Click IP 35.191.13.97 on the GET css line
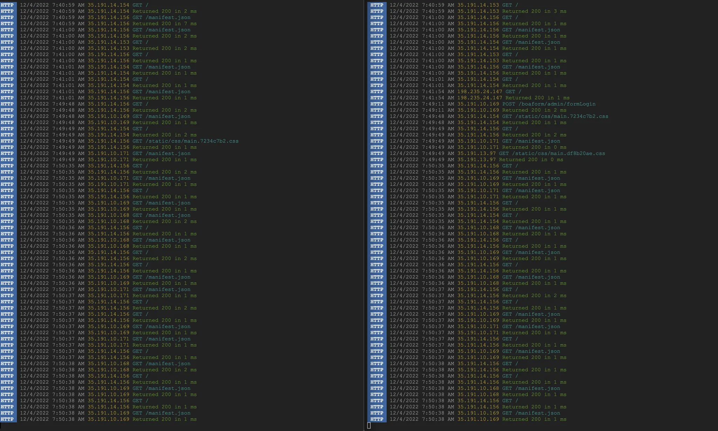Screen dimensions: 718x431 tap(476, 153)
